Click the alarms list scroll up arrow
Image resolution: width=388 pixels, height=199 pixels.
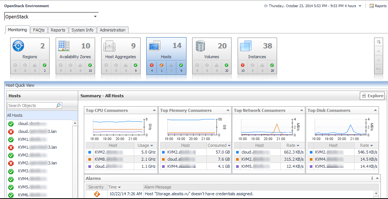[x=376, y=193]
